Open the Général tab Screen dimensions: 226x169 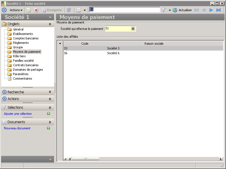click(18, 29)
